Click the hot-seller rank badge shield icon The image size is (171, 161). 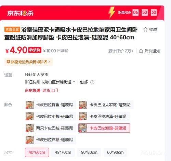click(8, 62)
